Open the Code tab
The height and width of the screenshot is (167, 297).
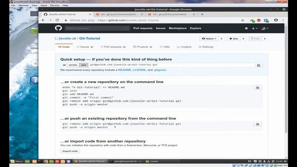click(x=64, y=47)
